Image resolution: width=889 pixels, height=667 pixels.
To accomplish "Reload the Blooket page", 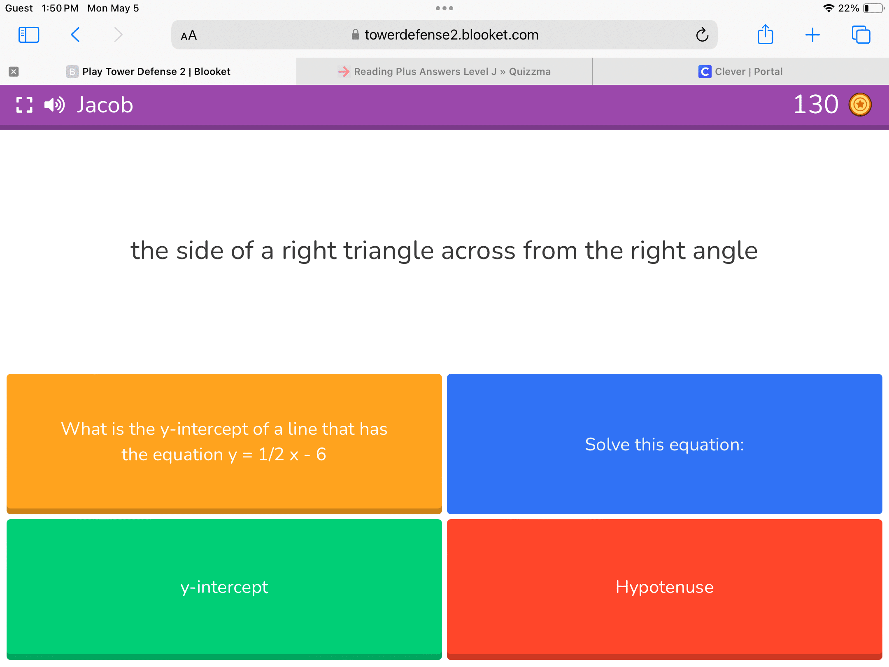I will point(702,35).
